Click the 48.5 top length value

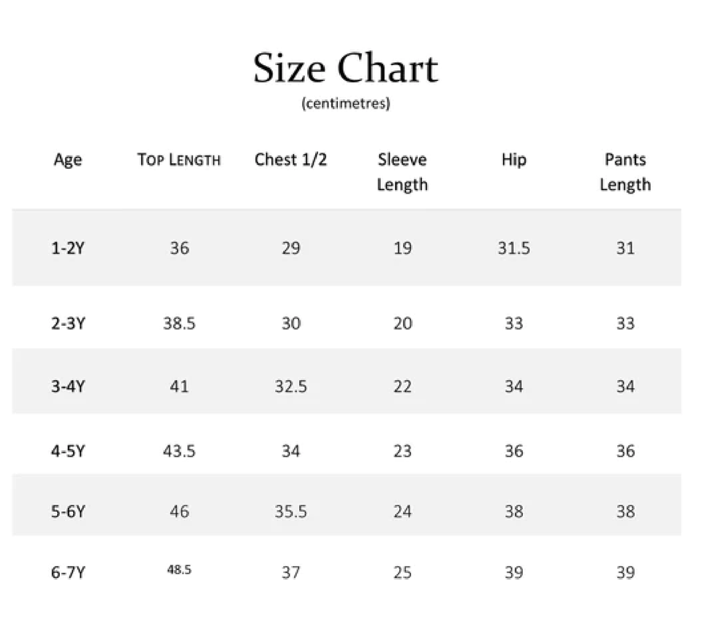coord(179,570)
